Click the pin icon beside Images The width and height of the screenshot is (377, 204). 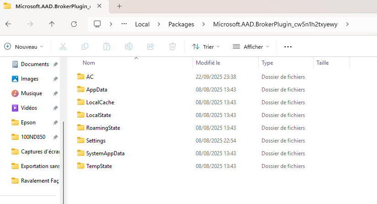coord(56,79)
